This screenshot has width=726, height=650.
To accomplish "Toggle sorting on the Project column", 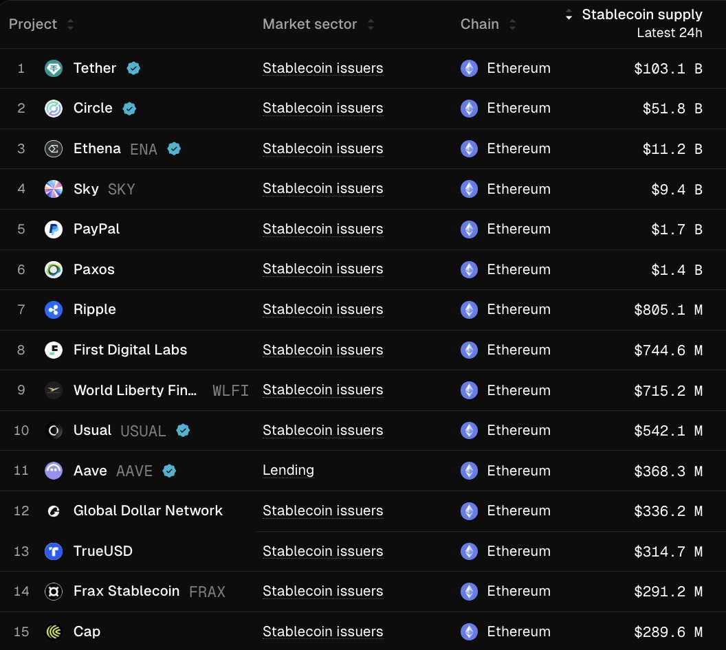I will 69,23.
